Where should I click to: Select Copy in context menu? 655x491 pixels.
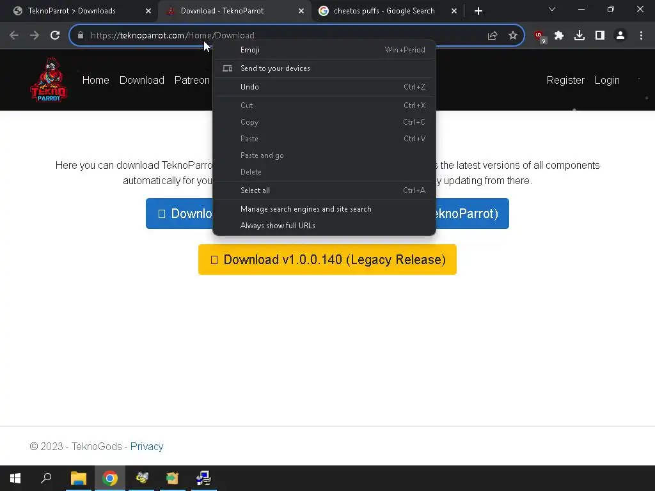[324, 122]
